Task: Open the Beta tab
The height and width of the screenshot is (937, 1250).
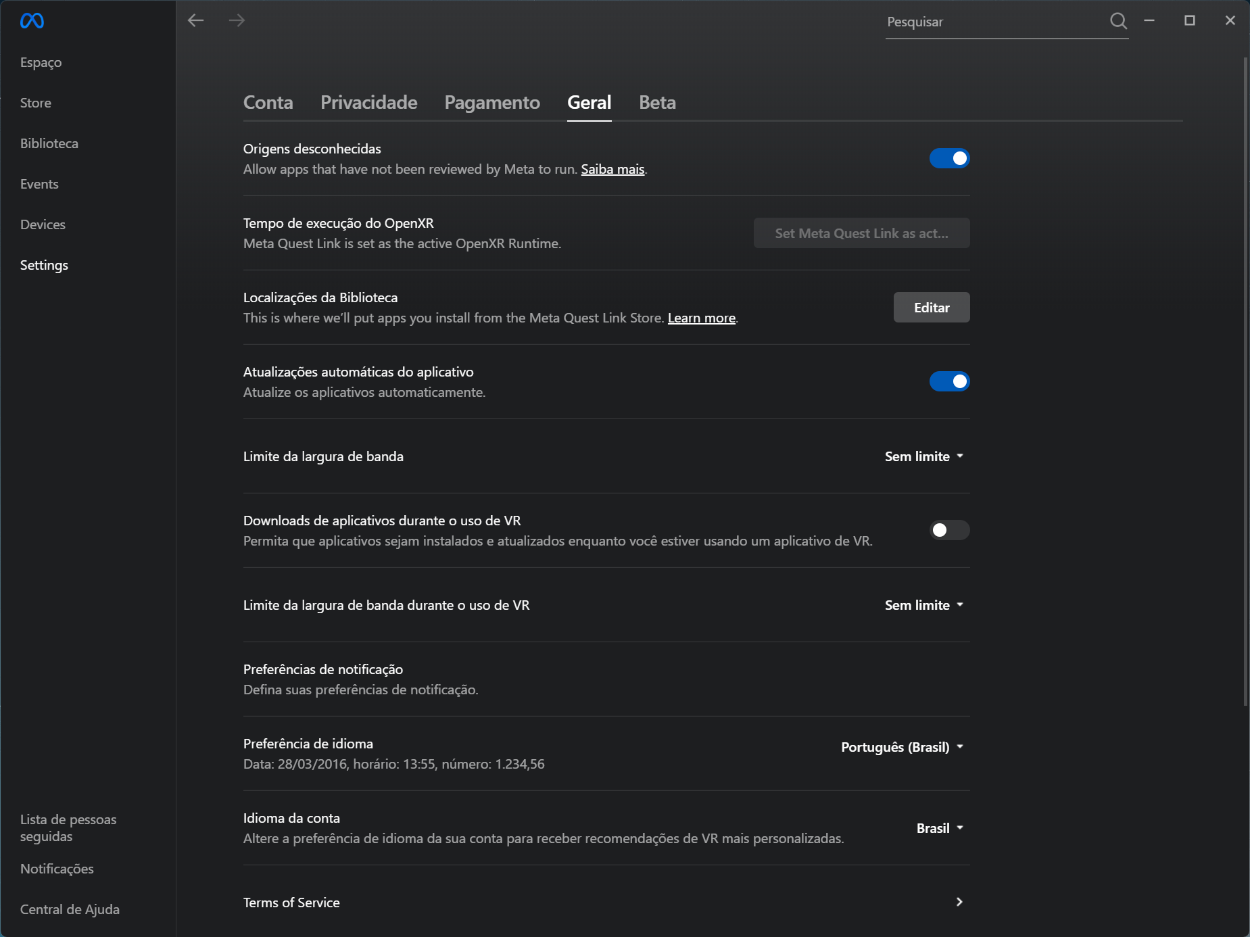Action: pyautogui.click(x=657, y=102)
